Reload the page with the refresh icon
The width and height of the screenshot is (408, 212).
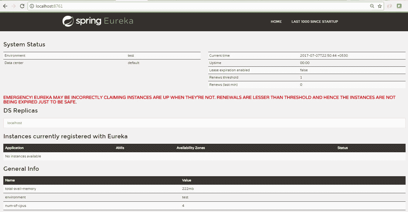[22, 6]
